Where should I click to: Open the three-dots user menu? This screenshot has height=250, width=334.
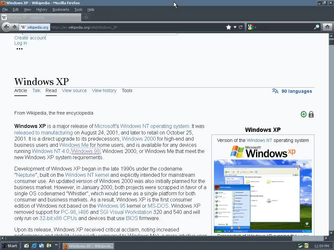[x=19, y=49]
